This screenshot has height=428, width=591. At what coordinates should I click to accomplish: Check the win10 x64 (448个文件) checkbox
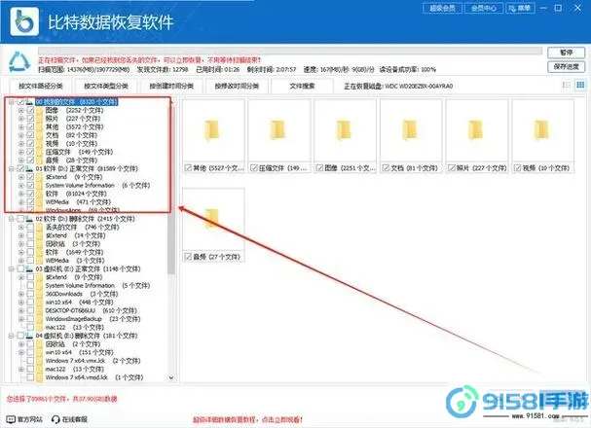tap(30, 303)
